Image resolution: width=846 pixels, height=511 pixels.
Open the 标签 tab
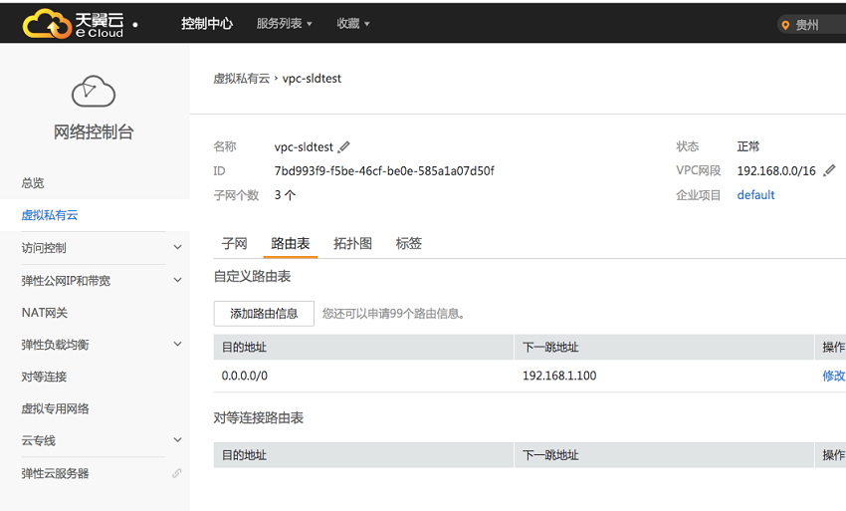point(408,244)
